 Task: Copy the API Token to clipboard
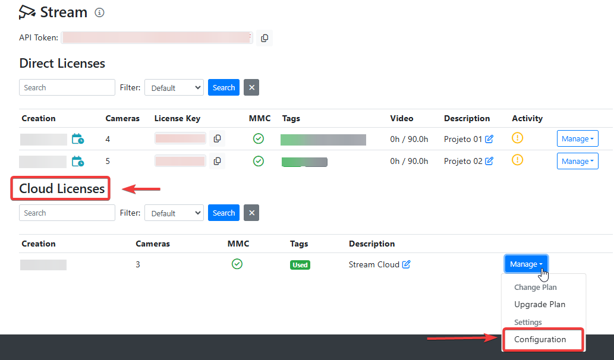coord(265,38)
